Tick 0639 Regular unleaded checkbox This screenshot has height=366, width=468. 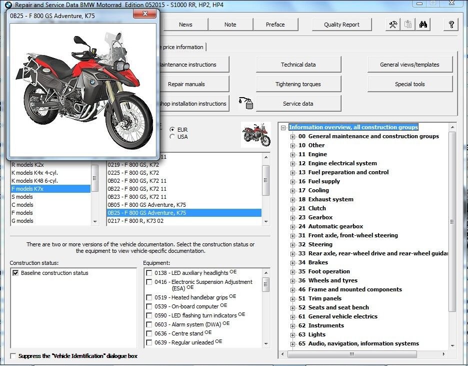(x=149, y=342)
